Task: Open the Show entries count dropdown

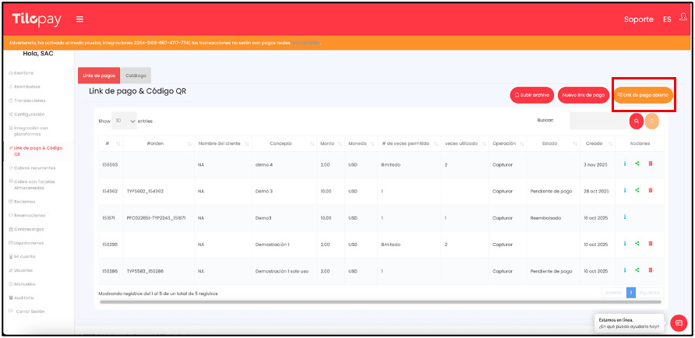Action: (x=124, y=121)
